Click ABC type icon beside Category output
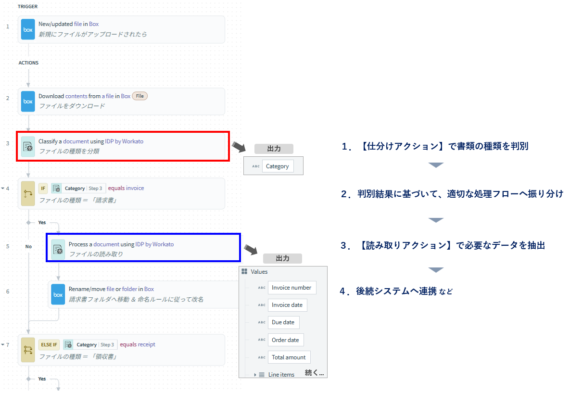This screenshot has width=570, height=393. (x=256, y=166)
